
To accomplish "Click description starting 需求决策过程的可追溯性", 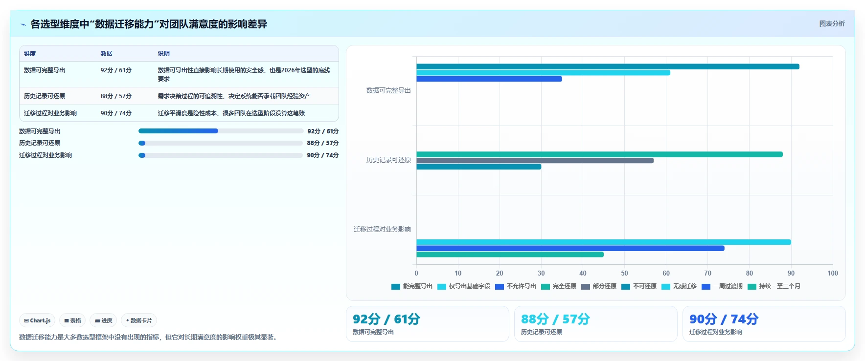I will (x=234, y=96).
